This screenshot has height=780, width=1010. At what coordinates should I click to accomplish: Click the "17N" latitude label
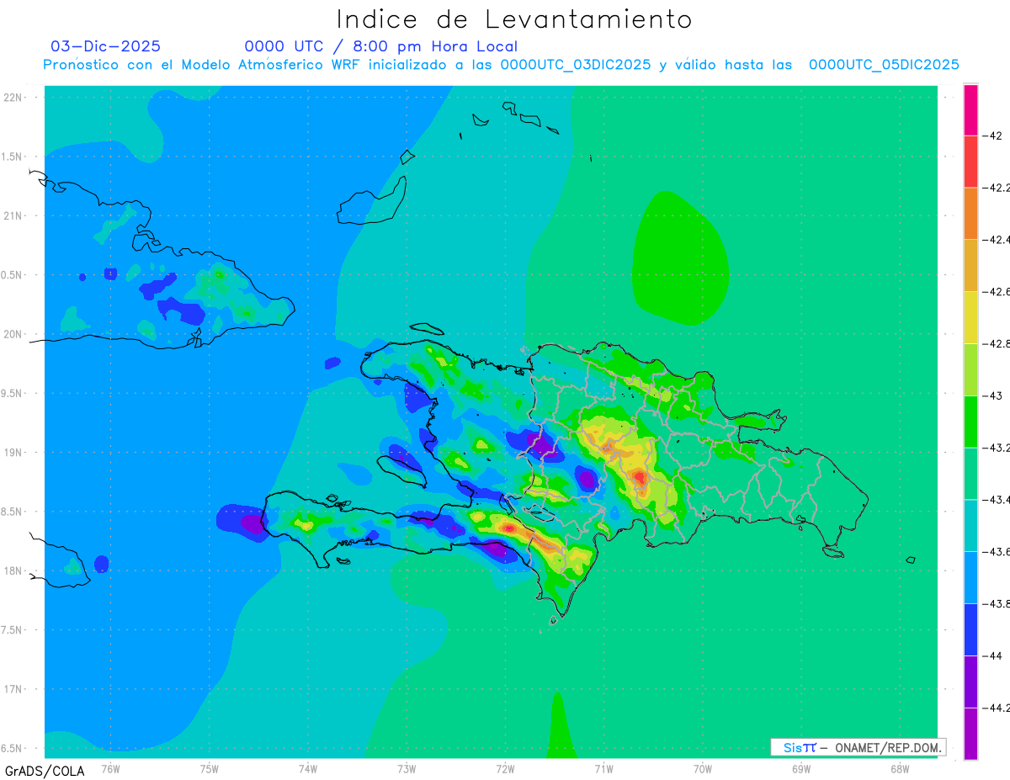click(x=13, y=690)
